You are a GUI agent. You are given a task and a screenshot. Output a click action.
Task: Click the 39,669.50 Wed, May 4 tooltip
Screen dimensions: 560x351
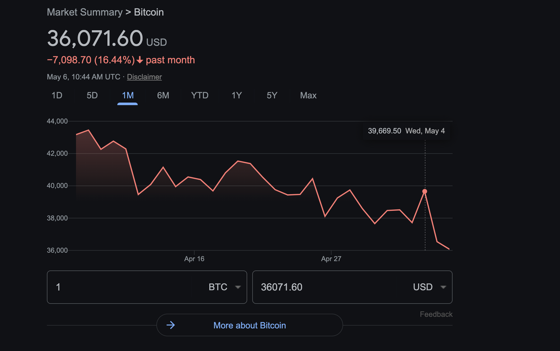pos(406,131)
